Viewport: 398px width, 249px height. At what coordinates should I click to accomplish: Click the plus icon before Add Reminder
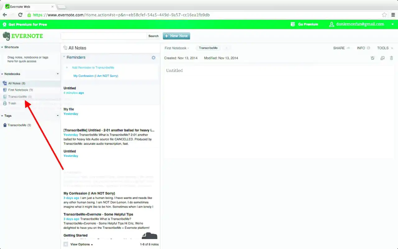67,68
